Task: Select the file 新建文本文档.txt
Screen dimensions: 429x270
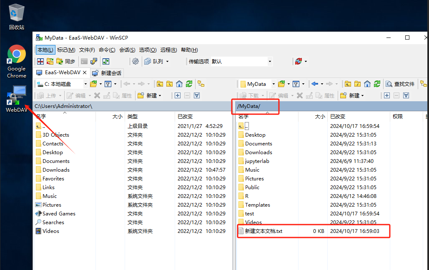Action: point(263,231)
